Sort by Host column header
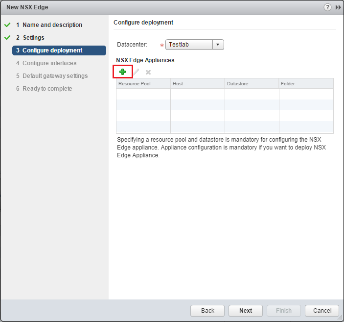The image size is (344, 322). tap(198, 83)
